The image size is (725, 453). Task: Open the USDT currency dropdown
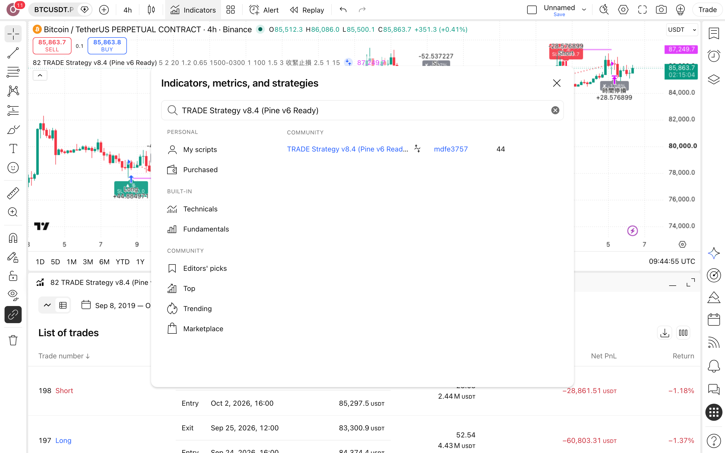pyautogui.click(x=682, y=30)
